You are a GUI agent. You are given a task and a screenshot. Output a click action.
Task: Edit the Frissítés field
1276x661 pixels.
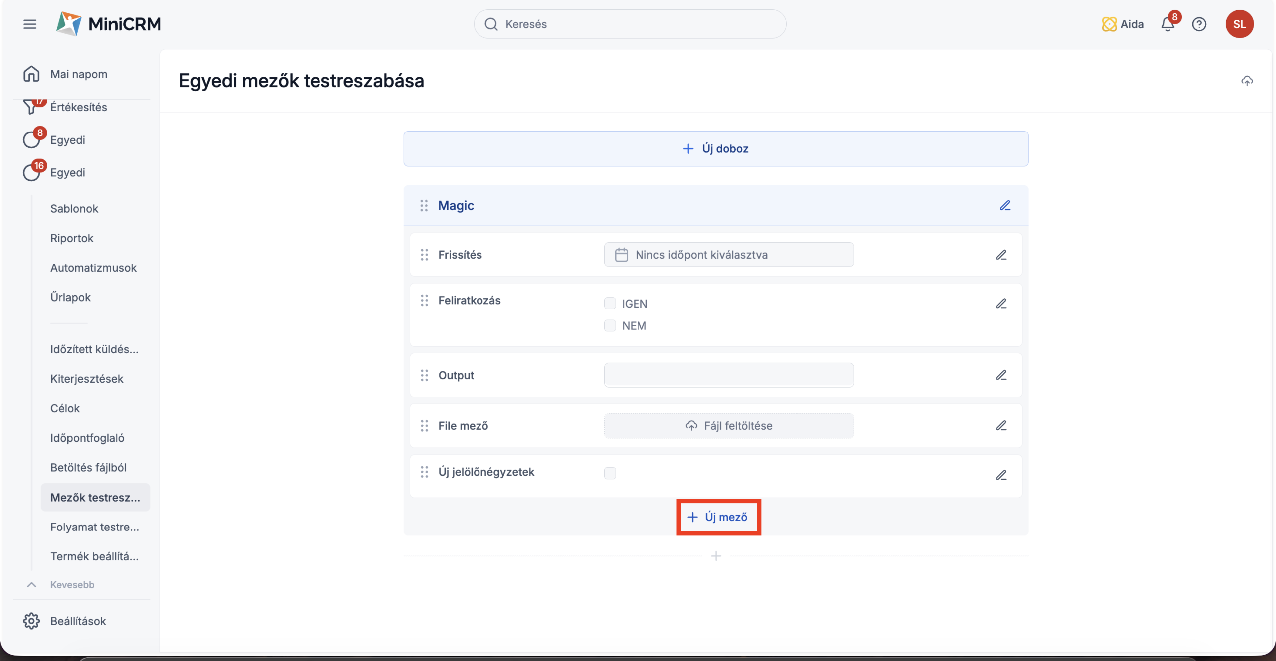click(x=1001, y=255)
